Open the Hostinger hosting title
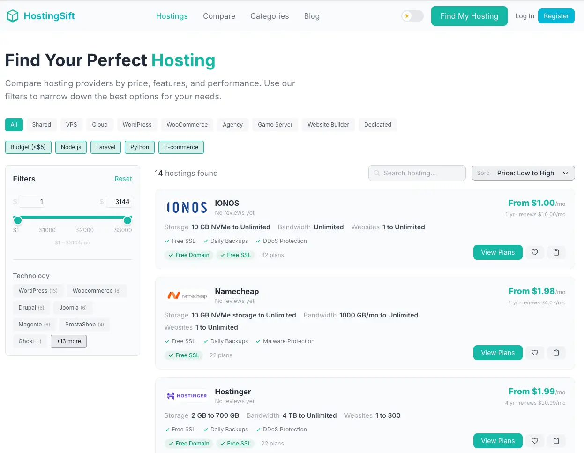 233,392
